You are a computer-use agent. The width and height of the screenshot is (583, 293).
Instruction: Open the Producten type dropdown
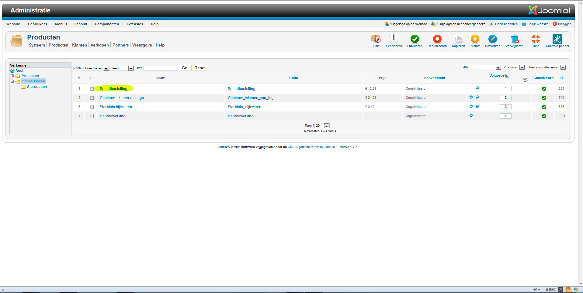(513, 67)
